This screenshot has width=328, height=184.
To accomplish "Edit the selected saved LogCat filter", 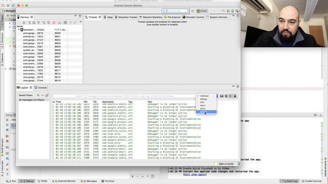I will tap(47, 96).
